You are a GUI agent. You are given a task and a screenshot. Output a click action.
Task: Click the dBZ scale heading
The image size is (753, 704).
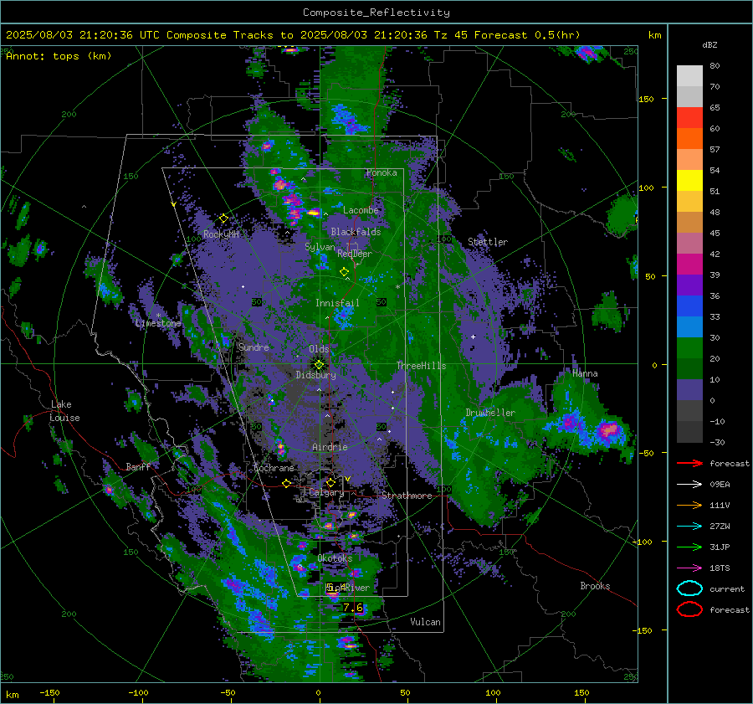click(x=709, y=44)
